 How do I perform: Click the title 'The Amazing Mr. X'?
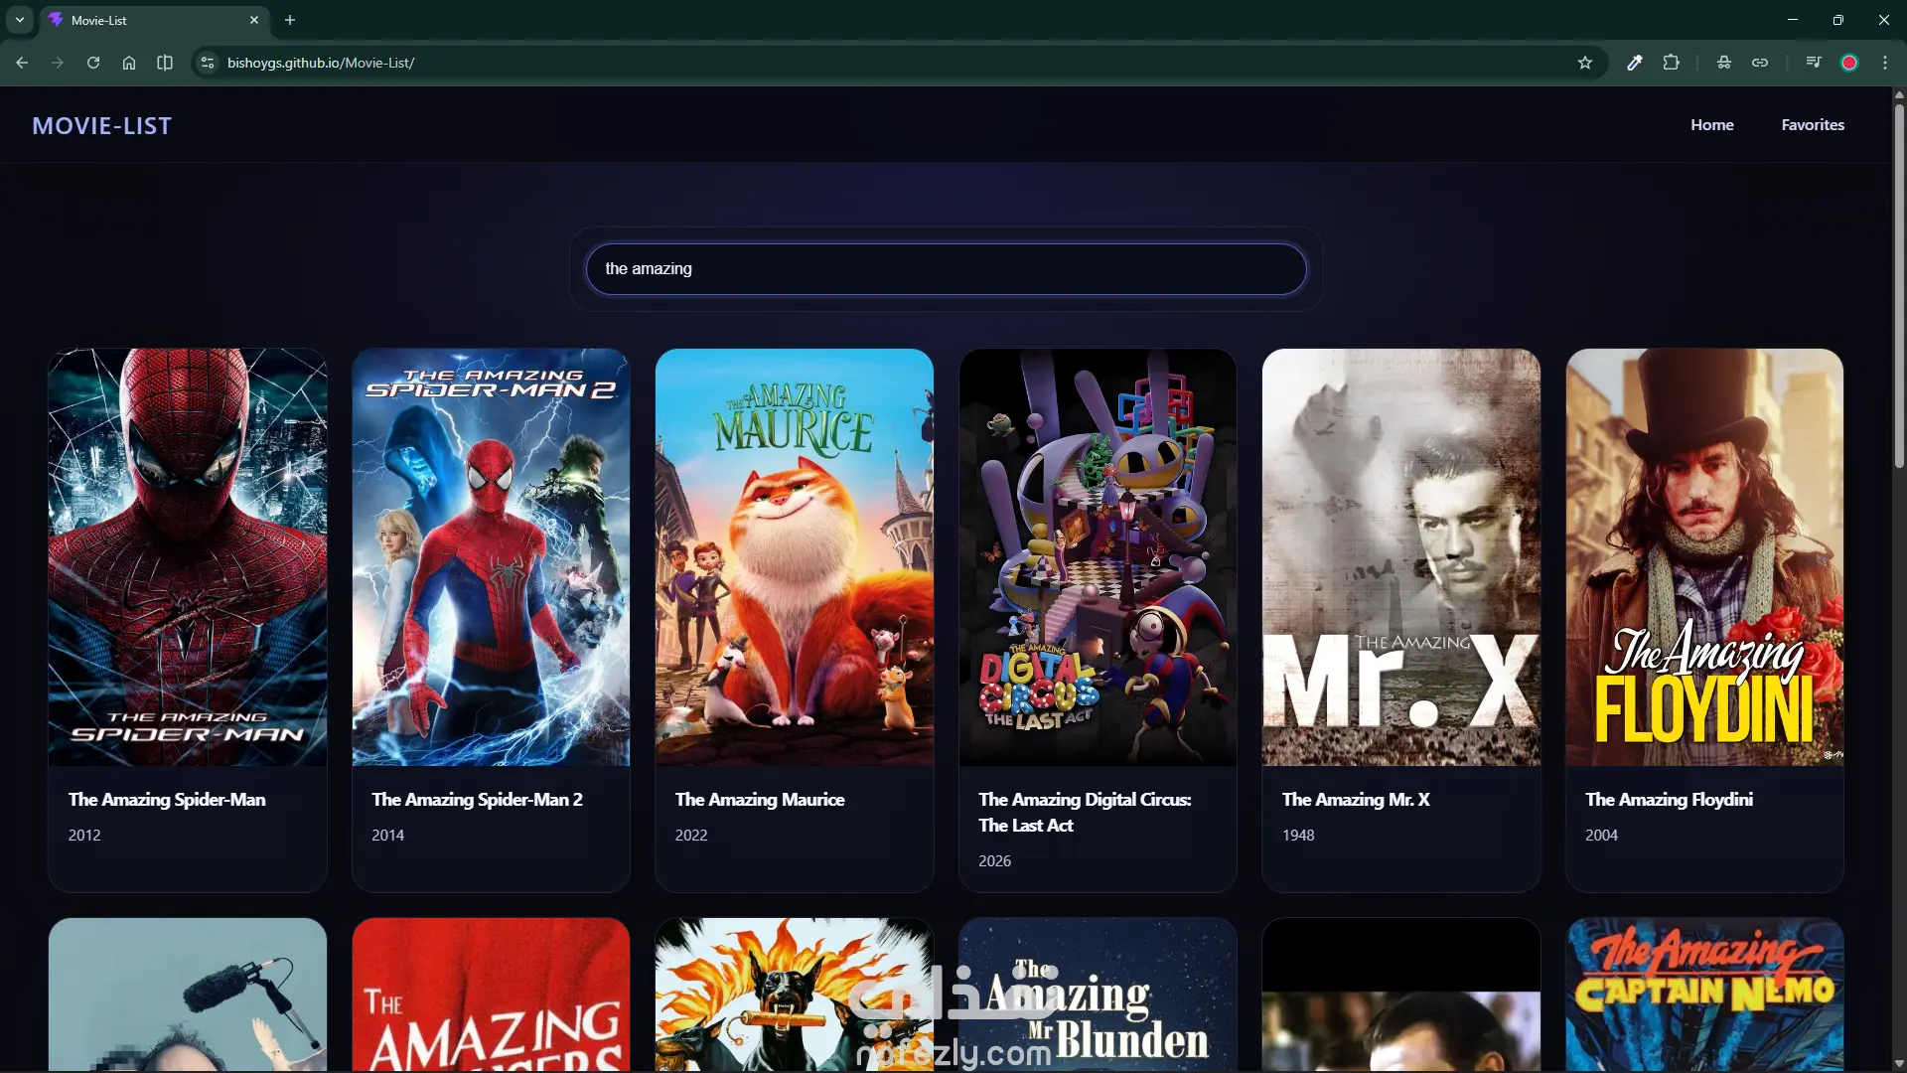[1356, 800]
